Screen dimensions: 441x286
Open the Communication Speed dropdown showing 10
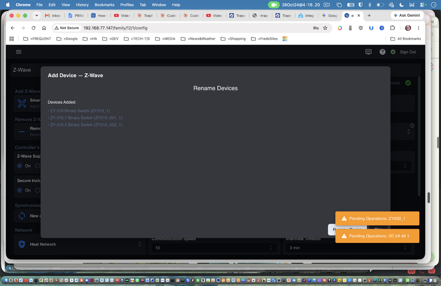(x=214, y=248)
